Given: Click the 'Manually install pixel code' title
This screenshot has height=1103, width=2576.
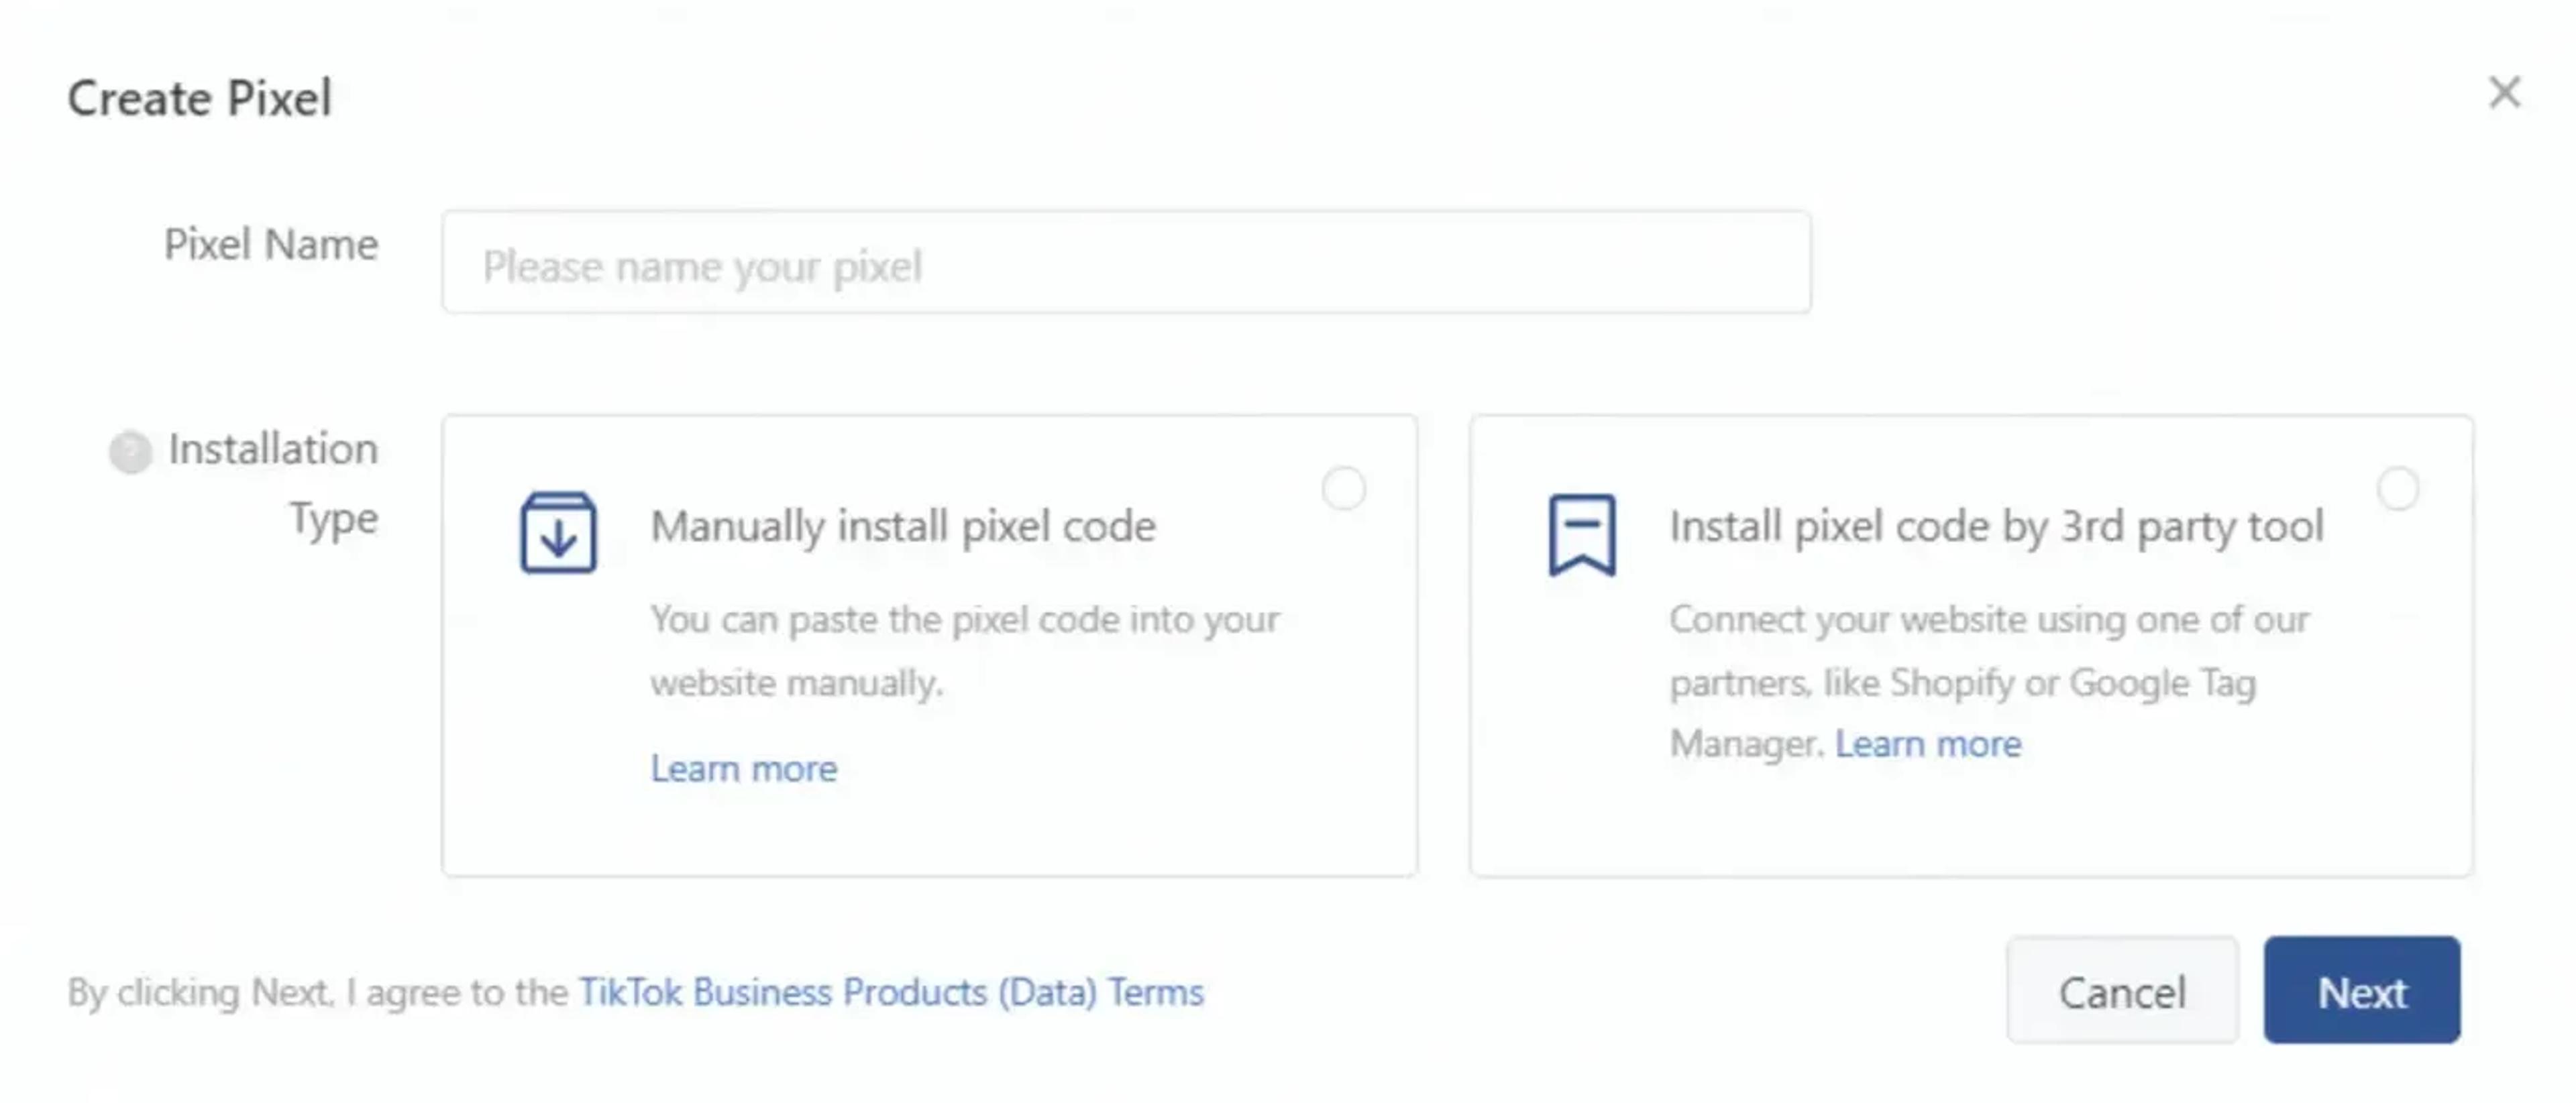Looking at the screenshot, I should click(903, 526).
